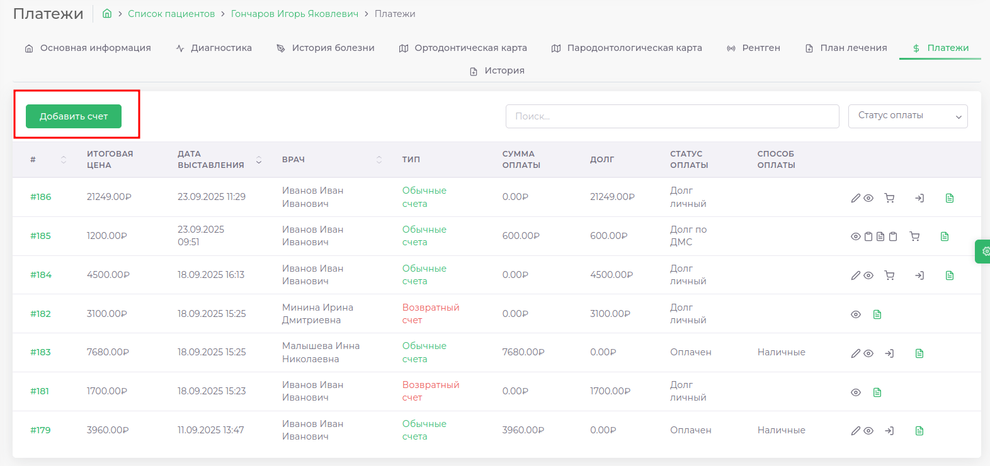
Task: Open the 'Статус оплаты' filter dropdown
Action: [x=907, y=116]
